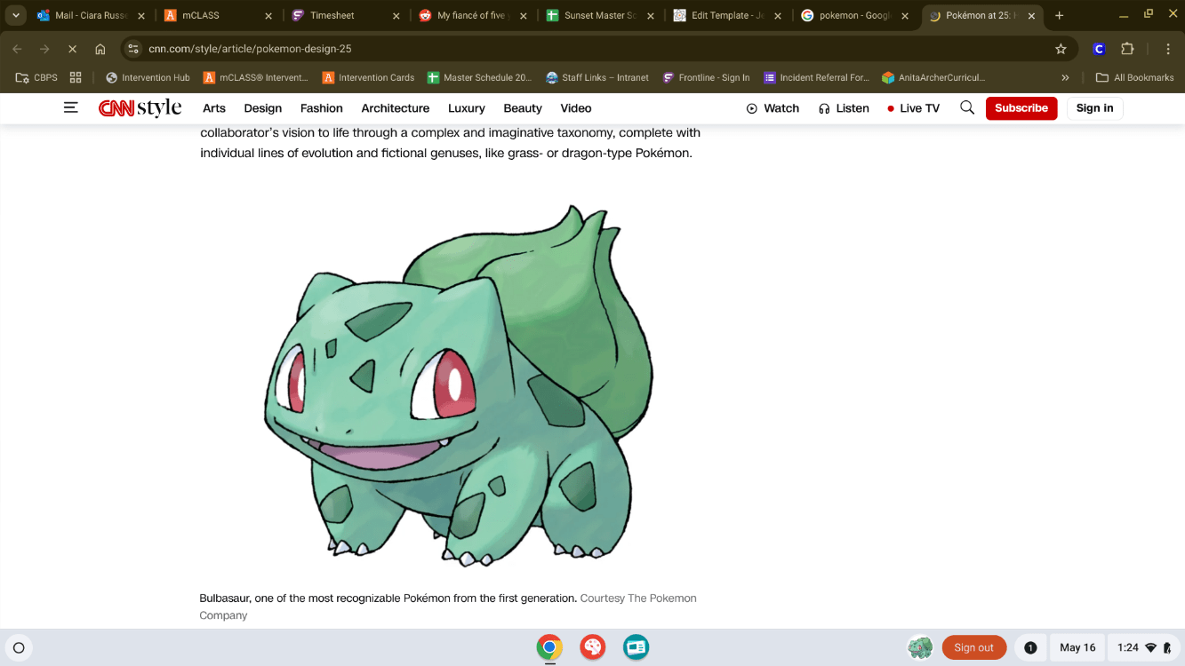Open the May 16 calendar date
Image resolution: width=1185 pixels, height=666 pixels.
pos(1077,647)
